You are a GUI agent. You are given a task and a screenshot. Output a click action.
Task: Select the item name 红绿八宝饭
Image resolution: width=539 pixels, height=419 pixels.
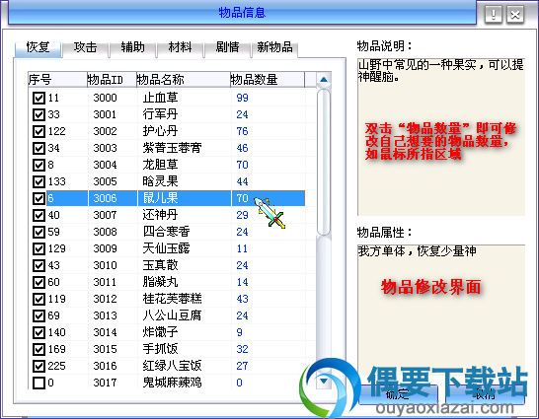coord(172,366)
